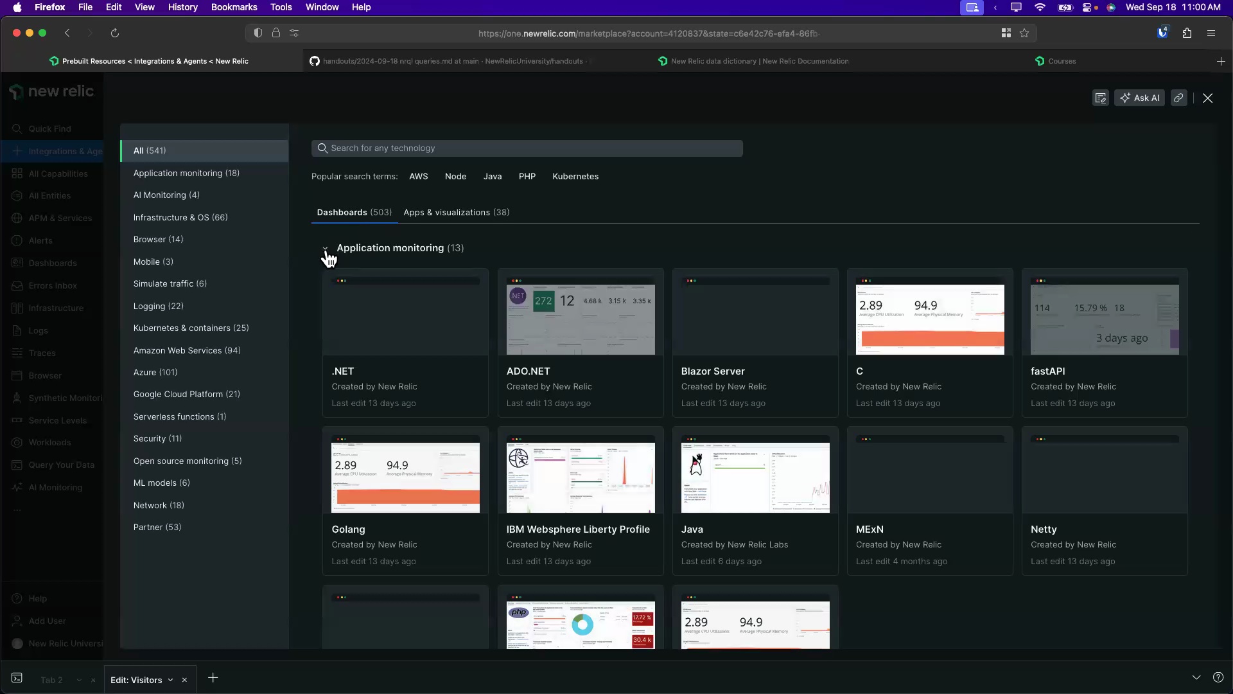Open Firefox extensions puzzle icon
The image size is (1233, 694).
[1187, 33]
